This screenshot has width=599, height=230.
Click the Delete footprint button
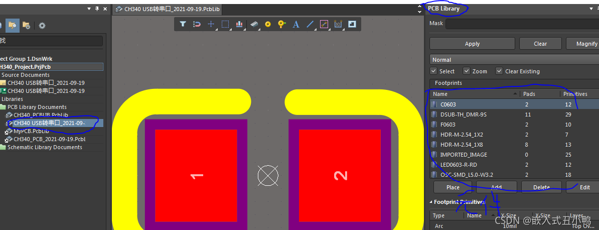click(x=541, y=187)
